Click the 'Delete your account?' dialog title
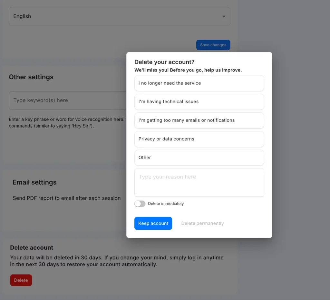 click(x=164, y=62)
